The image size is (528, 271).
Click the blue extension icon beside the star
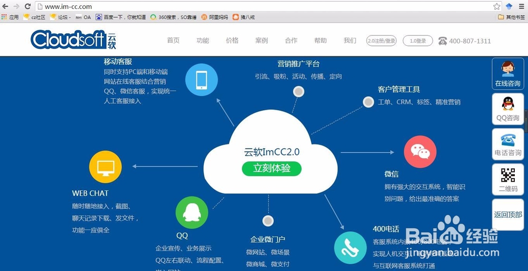tap(509, 6)
